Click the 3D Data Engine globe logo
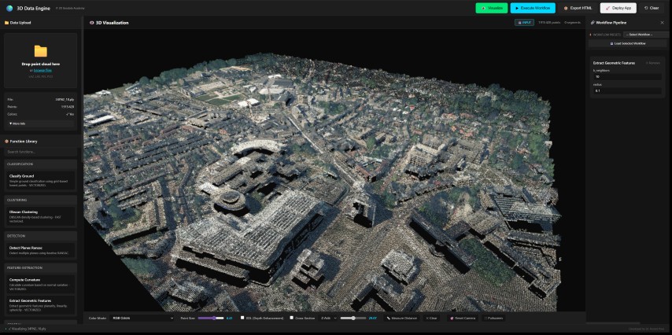Image resolution: width=672 pixels, height=335 pixels. [9, 8]
